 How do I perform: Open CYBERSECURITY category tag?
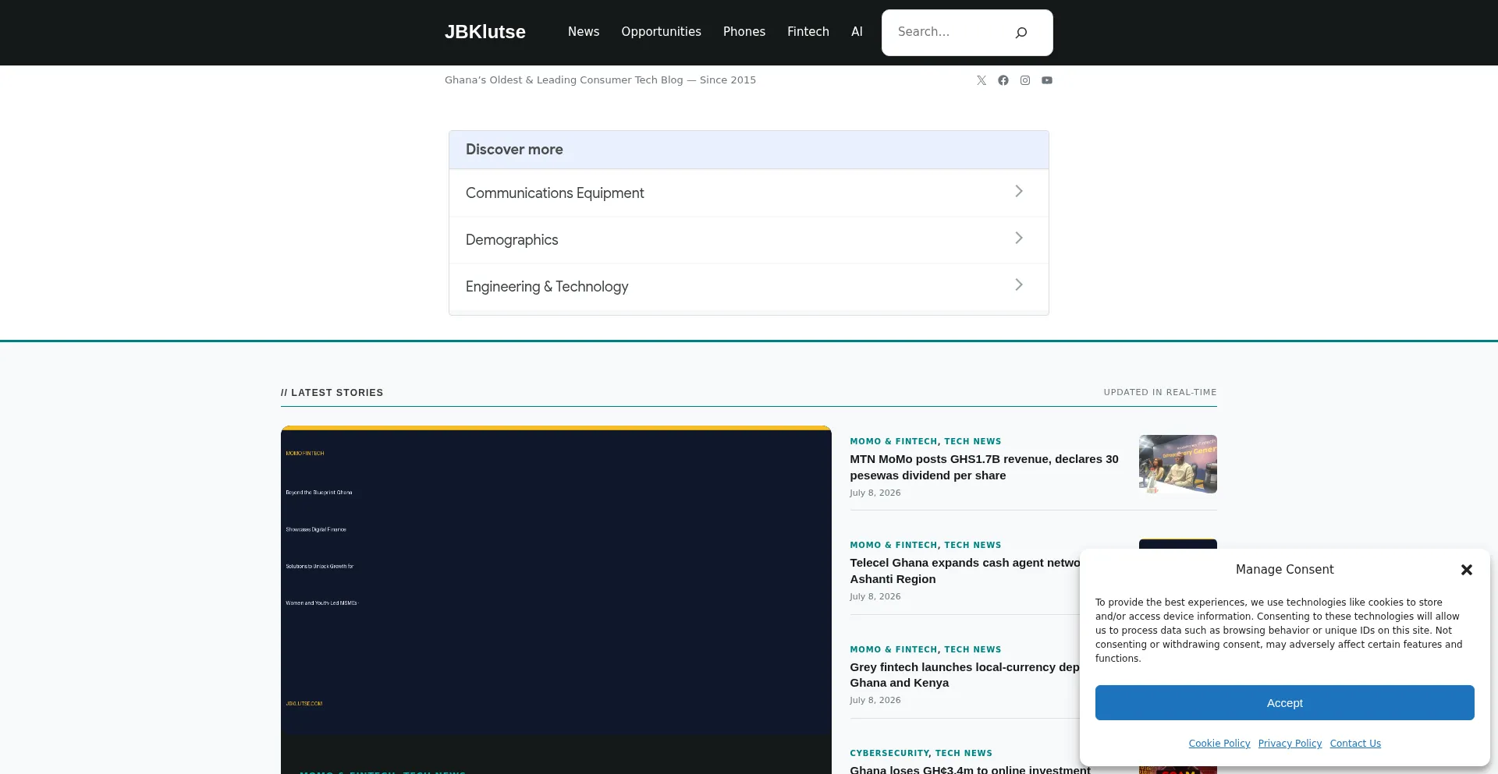889,753
